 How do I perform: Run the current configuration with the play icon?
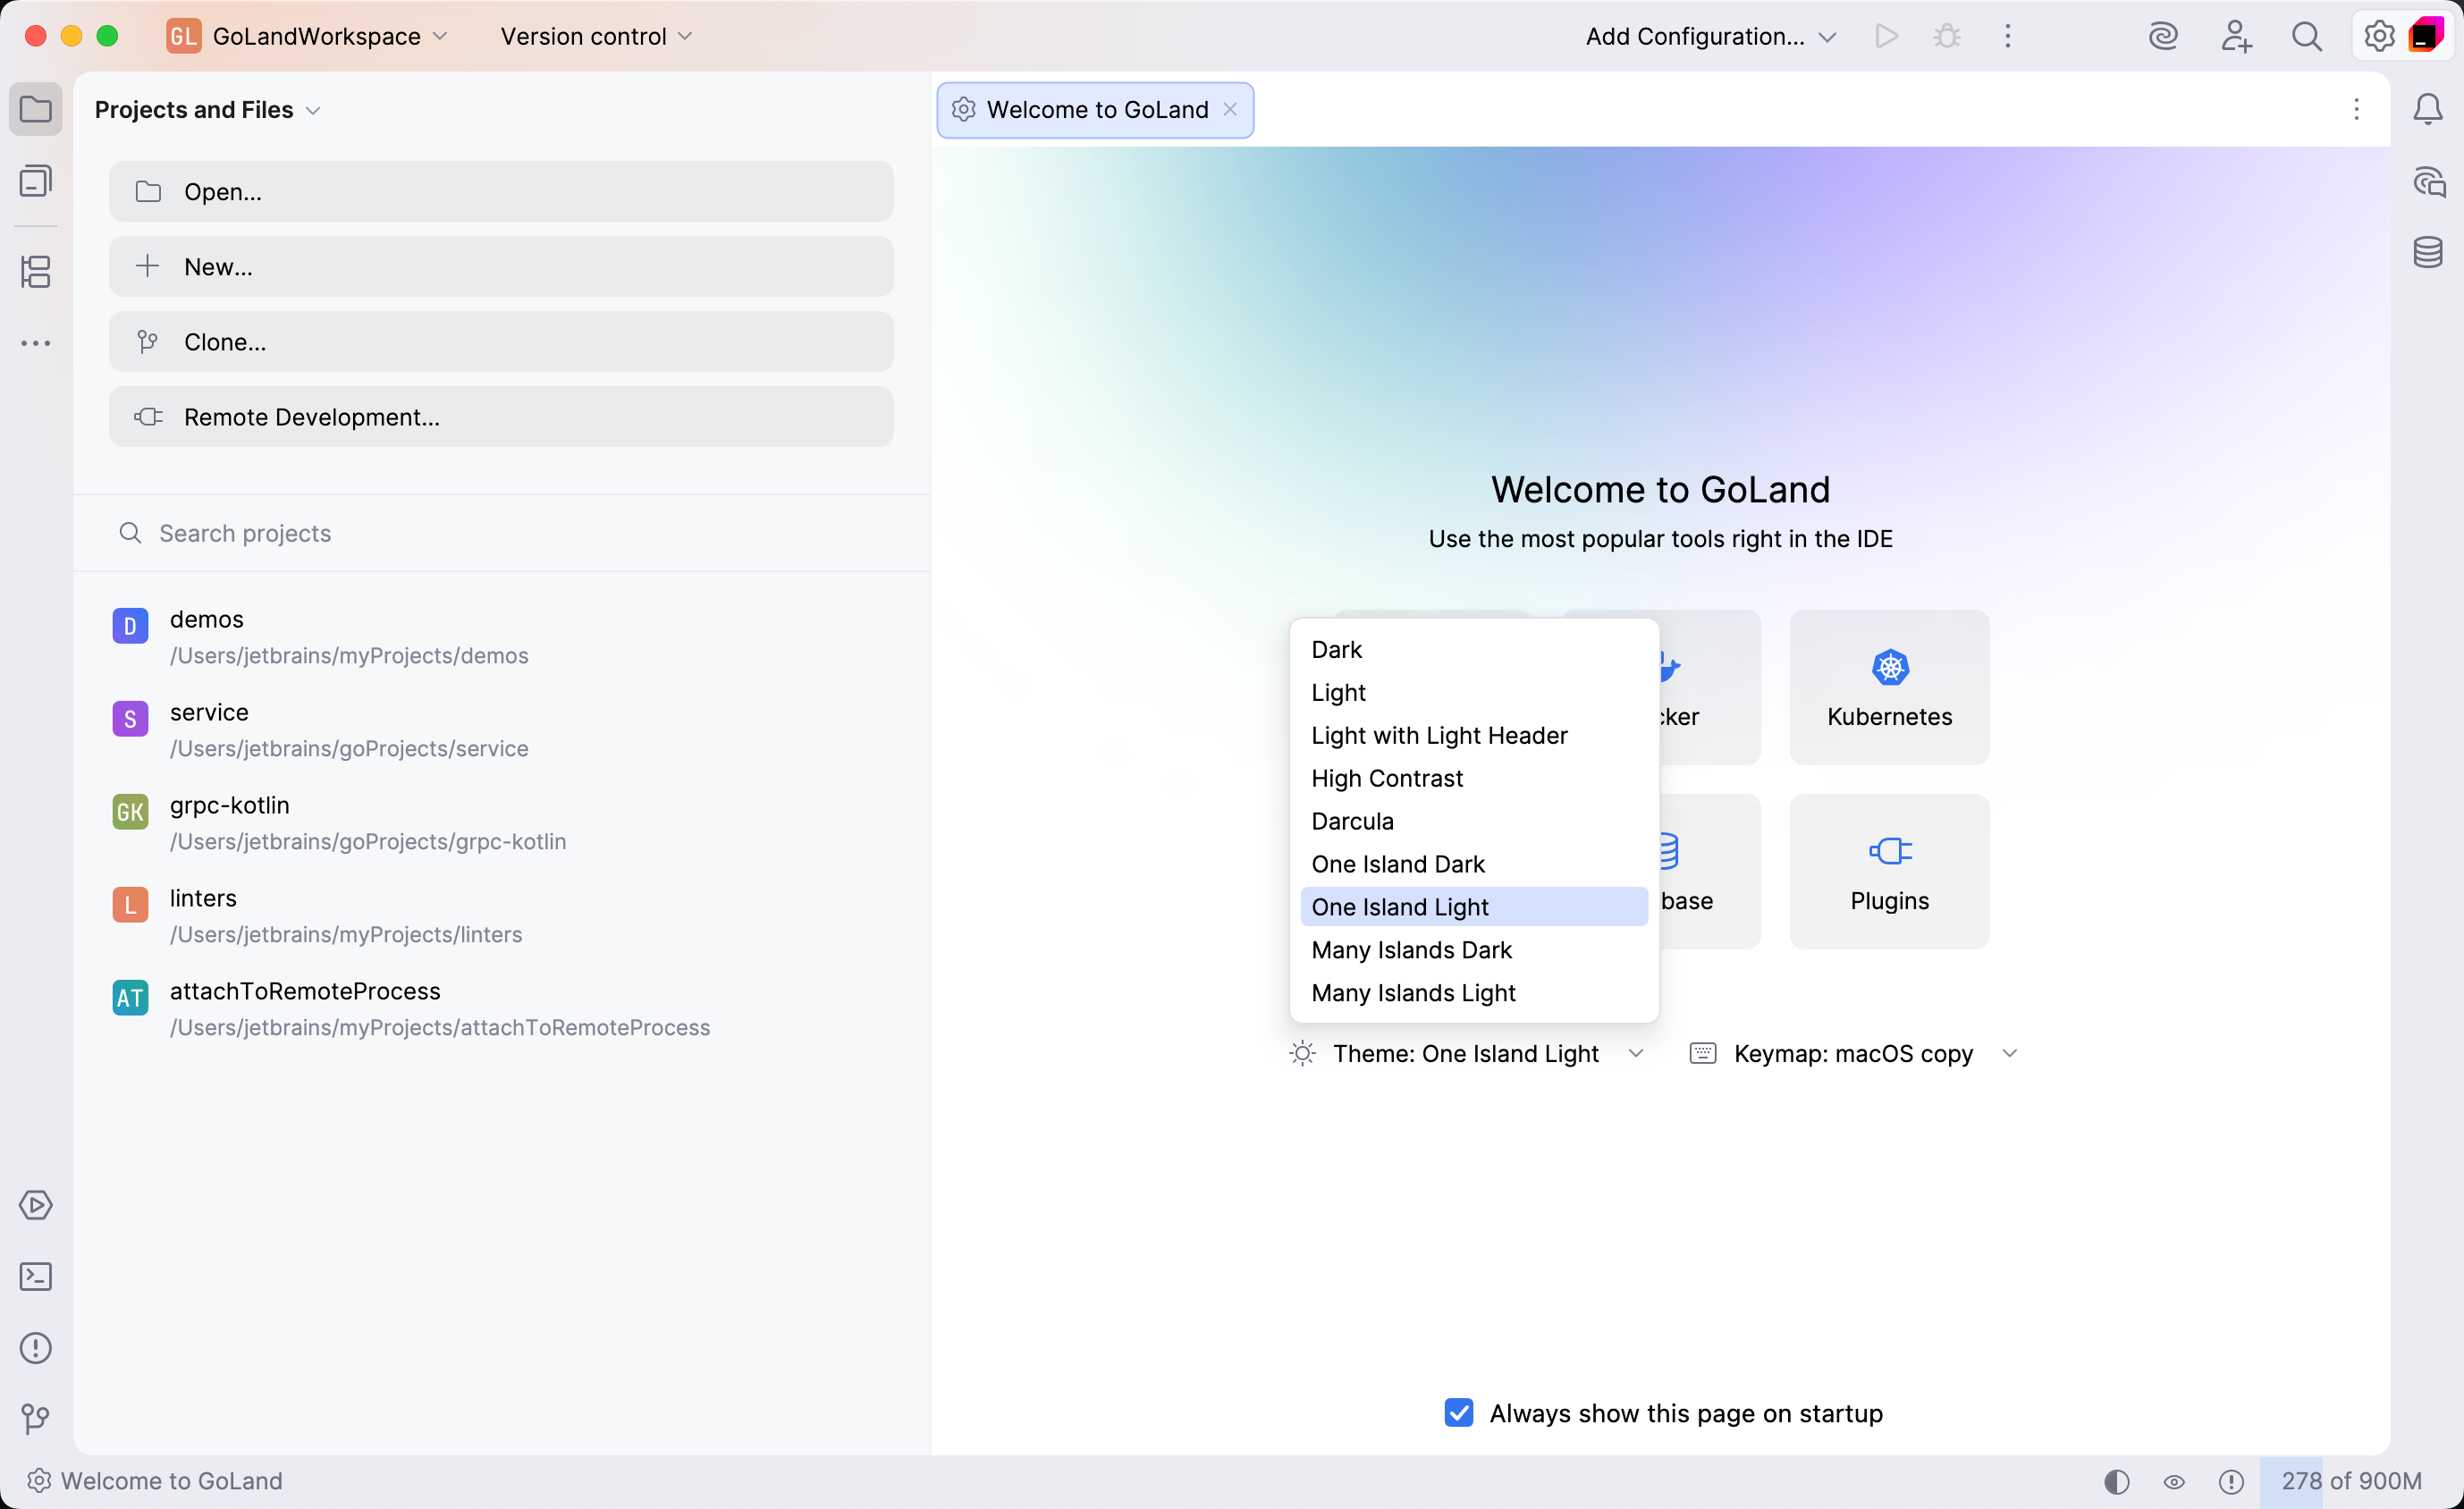click(x=1886, y=36)
